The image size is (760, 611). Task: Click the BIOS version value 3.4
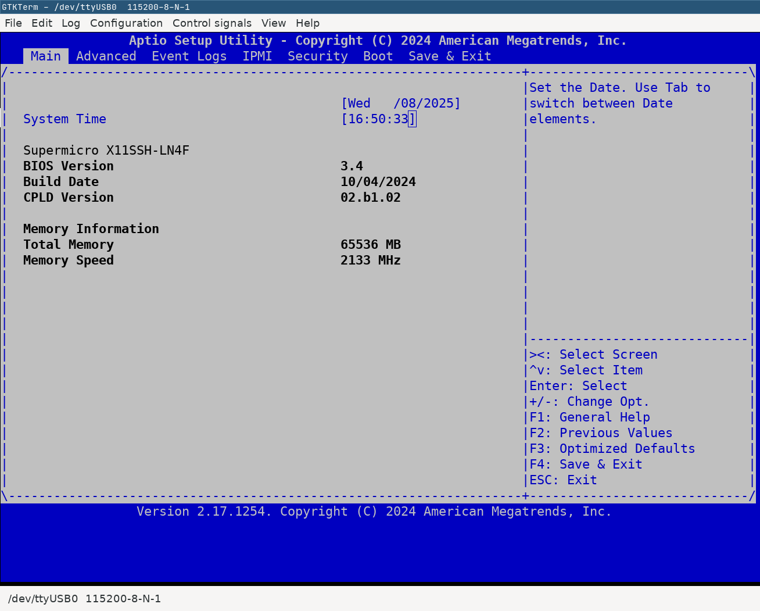tap(352, 166)
